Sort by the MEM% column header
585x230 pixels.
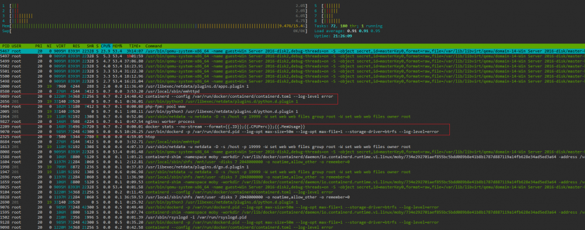[x=118, y=46]
